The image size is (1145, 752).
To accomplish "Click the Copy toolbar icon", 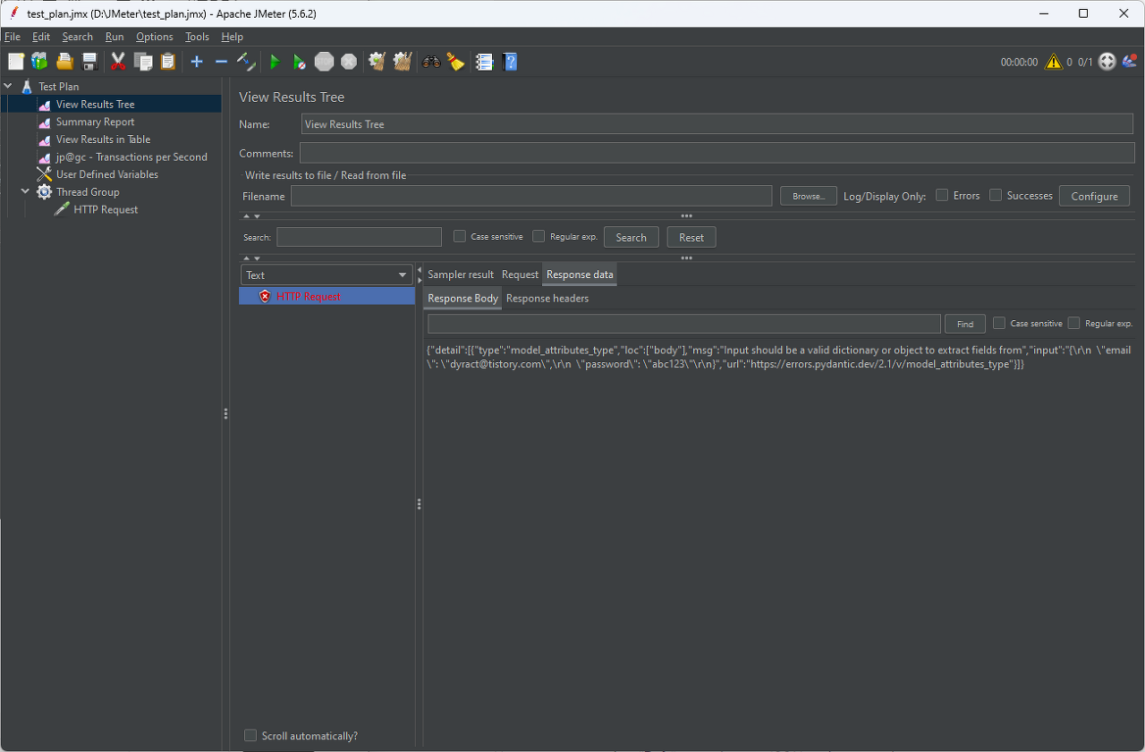I will click(x=143, y=62).
